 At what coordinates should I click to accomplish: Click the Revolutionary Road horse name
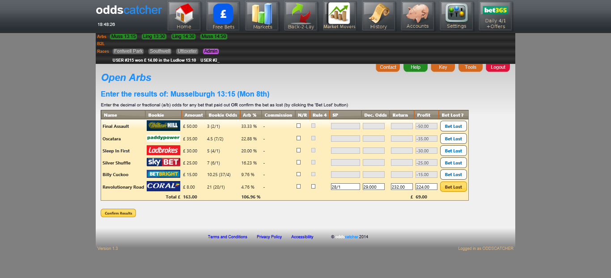tap(123, 187)
